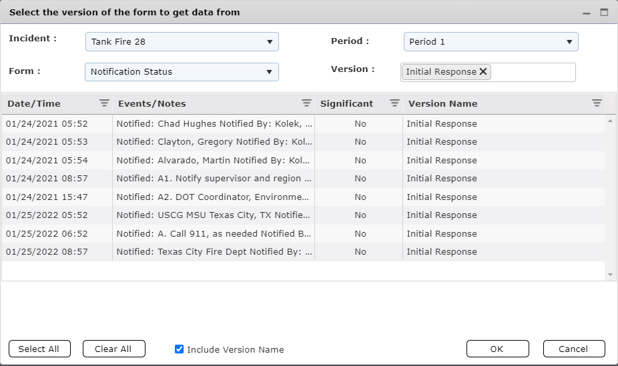Click the Clear All button

click(114, 349)
